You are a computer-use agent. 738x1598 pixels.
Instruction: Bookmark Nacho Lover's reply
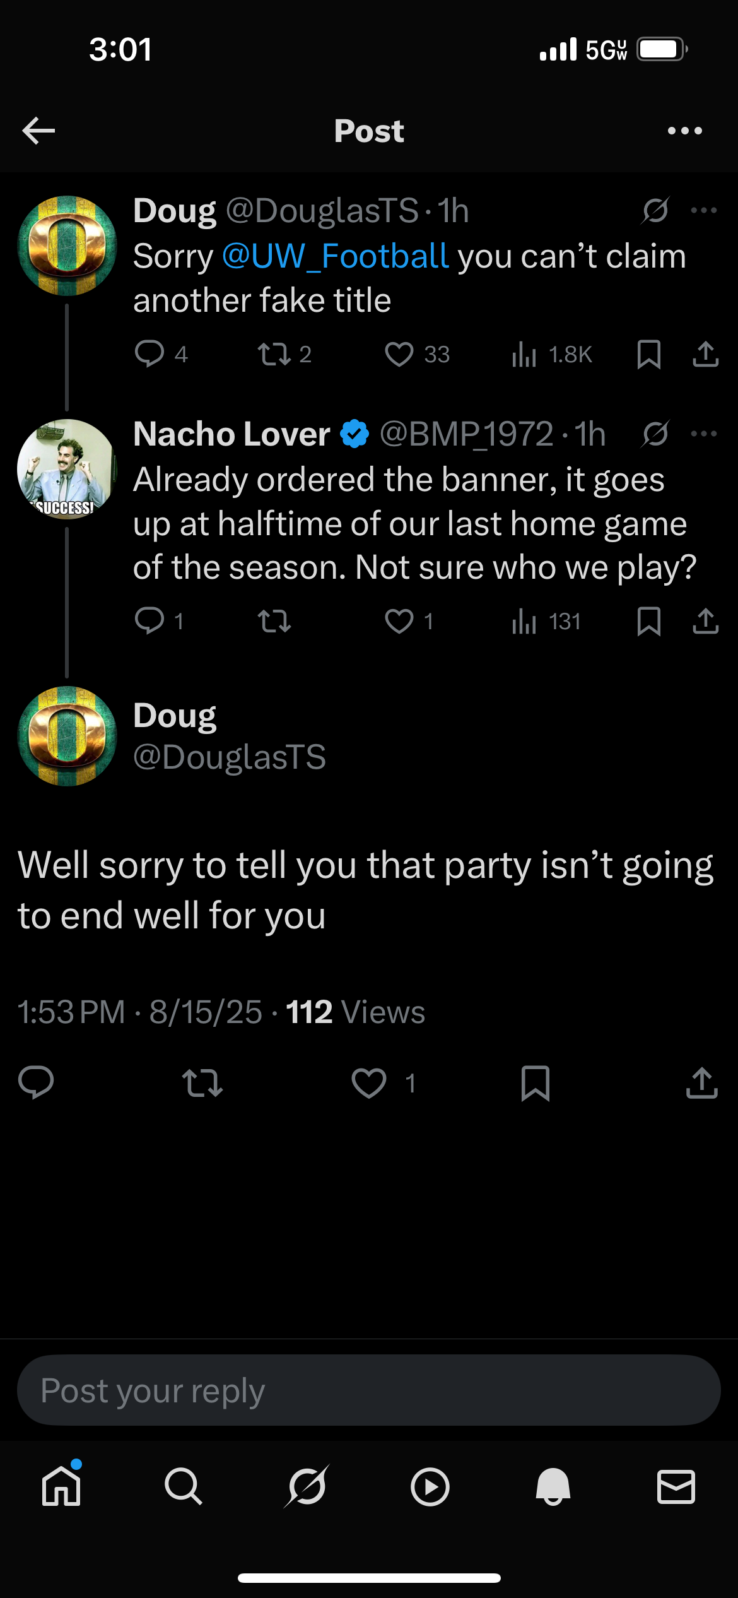tap(648, 622)
